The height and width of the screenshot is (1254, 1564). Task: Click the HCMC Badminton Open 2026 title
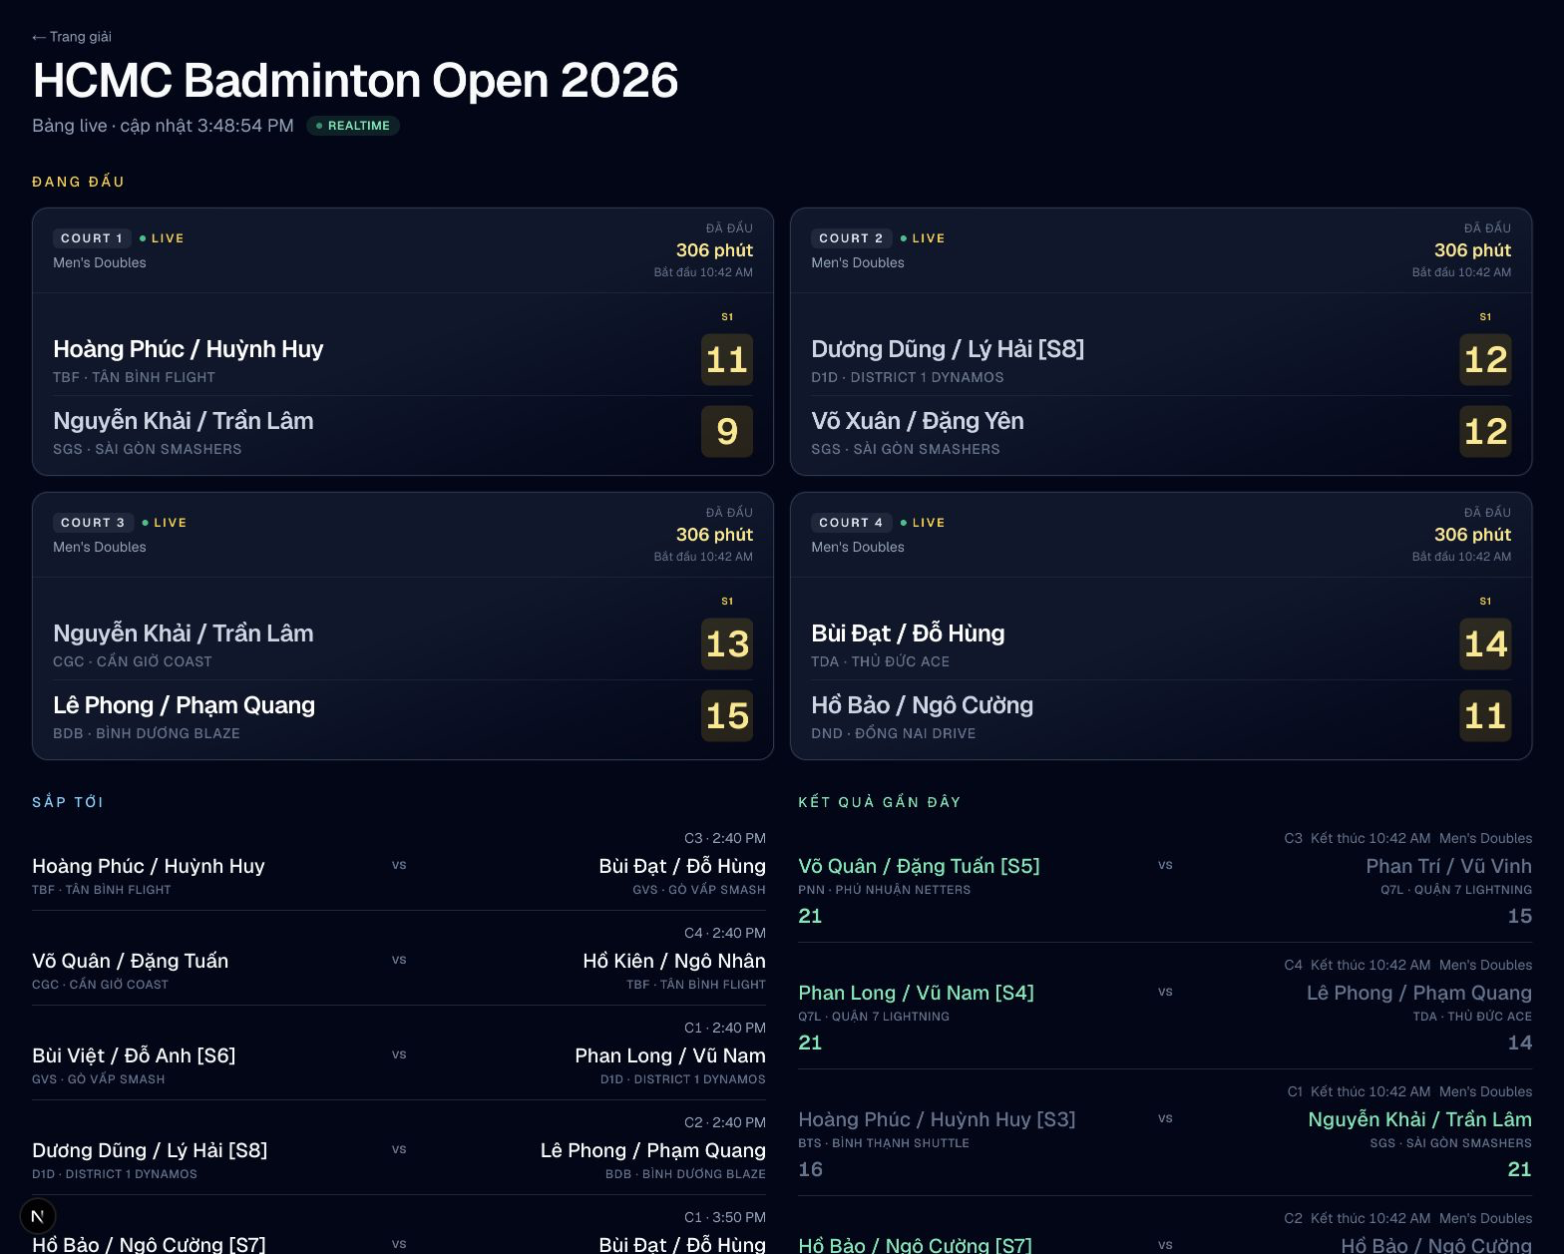355,80
